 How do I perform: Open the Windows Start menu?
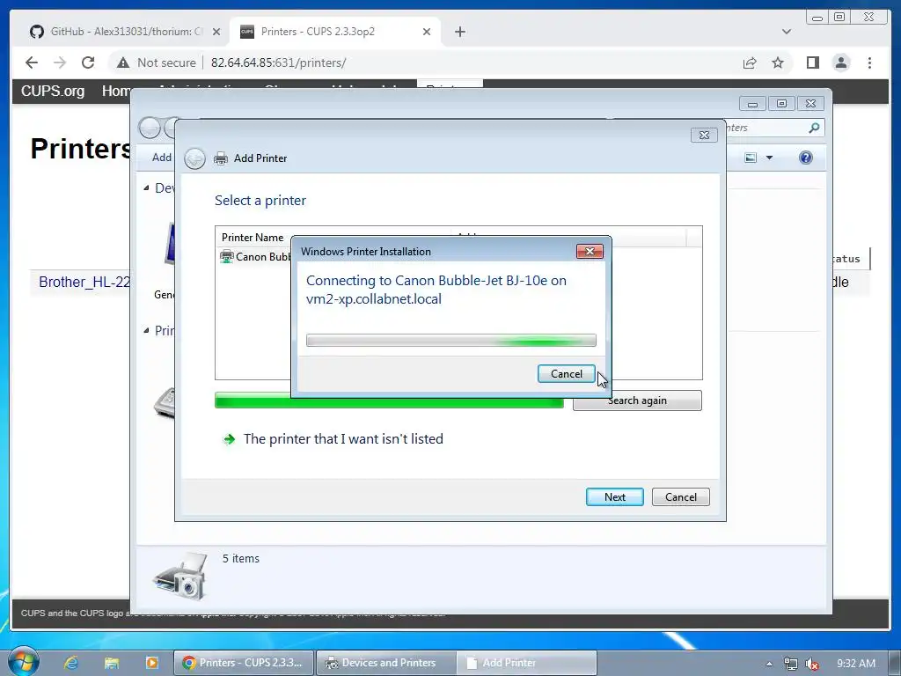tap(23, 661)
